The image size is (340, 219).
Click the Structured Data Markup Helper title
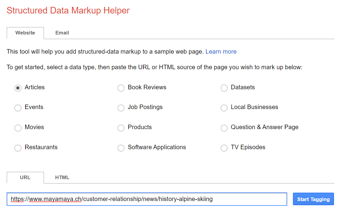(68, 10)
